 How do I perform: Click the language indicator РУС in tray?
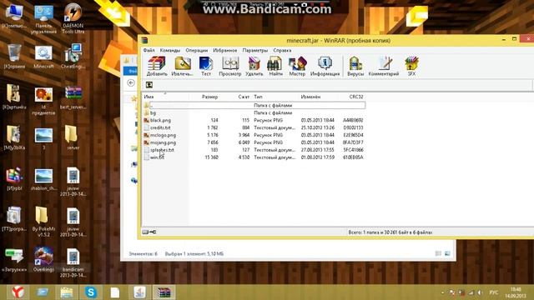tap(493, 292)
